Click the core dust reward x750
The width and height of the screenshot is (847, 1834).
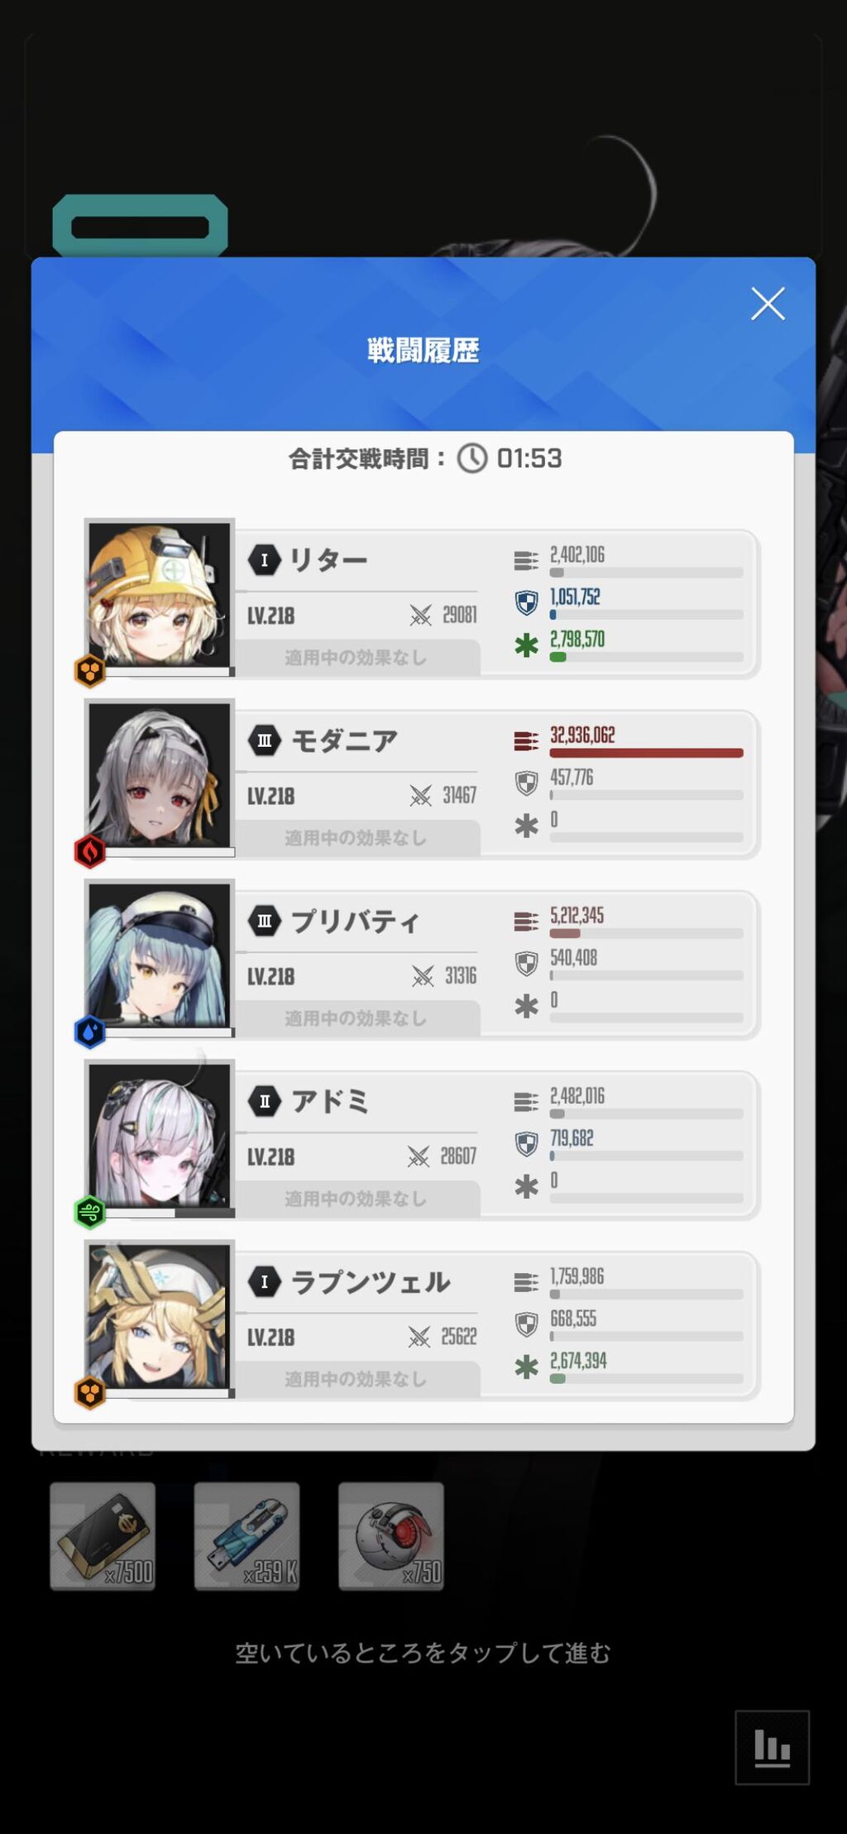390,1536
